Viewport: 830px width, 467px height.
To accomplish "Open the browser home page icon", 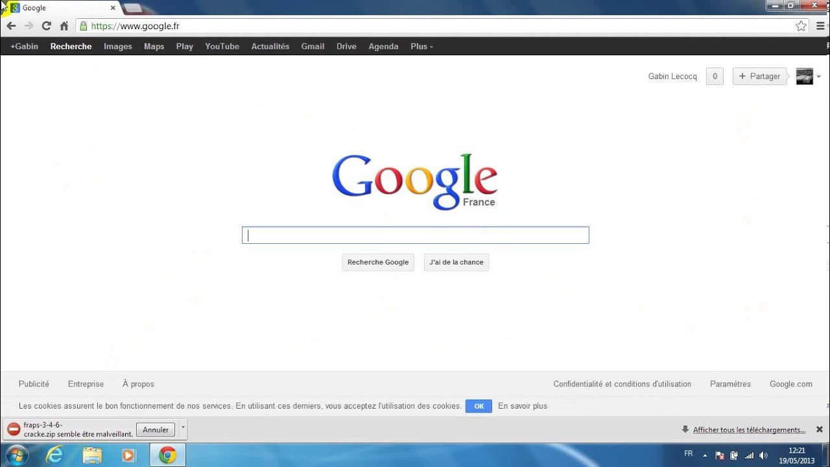I will coord(64,26).
